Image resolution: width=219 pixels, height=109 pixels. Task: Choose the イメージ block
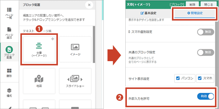click(75, 49)
